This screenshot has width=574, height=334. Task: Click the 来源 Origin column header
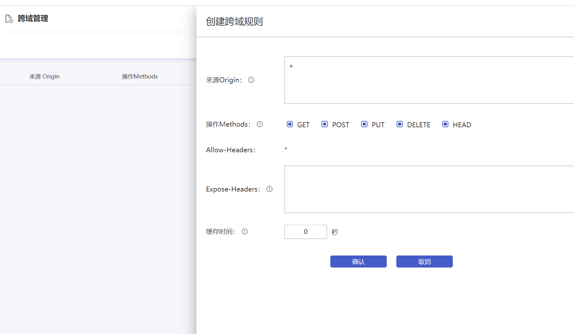coord(44,76)
